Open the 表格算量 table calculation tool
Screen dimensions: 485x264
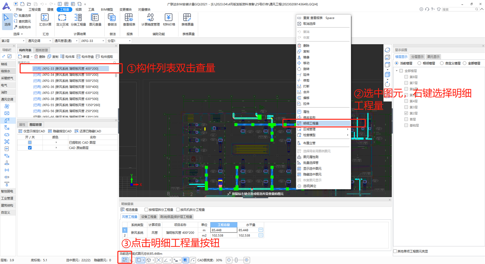(187, 20)
